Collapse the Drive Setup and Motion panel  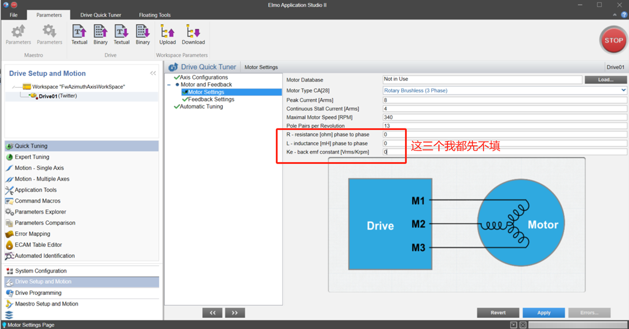[x=153, y=73]
